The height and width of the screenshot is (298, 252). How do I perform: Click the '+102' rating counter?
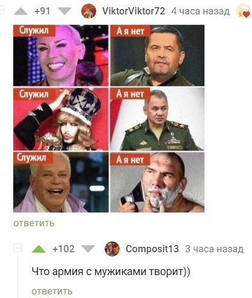point(63,249)
